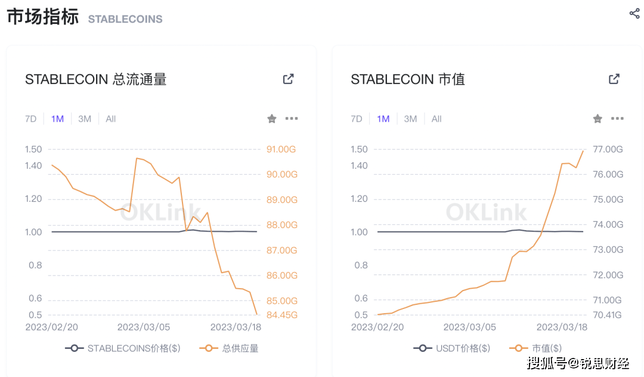This screenshot has height=377, width=644.
Task: Open STABLECOIN 总流通量 chart in external view
Action: 289,79
